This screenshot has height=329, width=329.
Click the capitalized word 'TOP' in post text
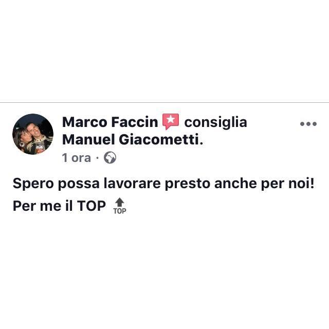(92, 206)
